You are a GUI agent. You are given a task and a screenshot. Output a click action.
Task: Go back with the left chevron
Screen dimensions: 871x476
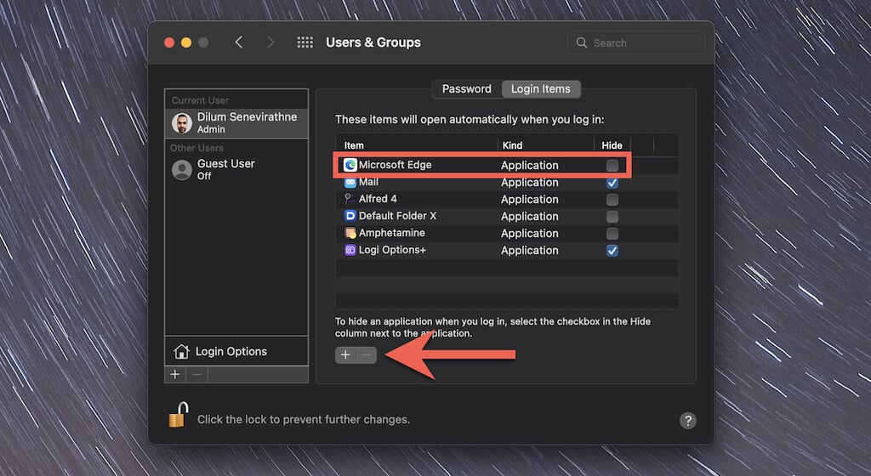tap(239, 42)
